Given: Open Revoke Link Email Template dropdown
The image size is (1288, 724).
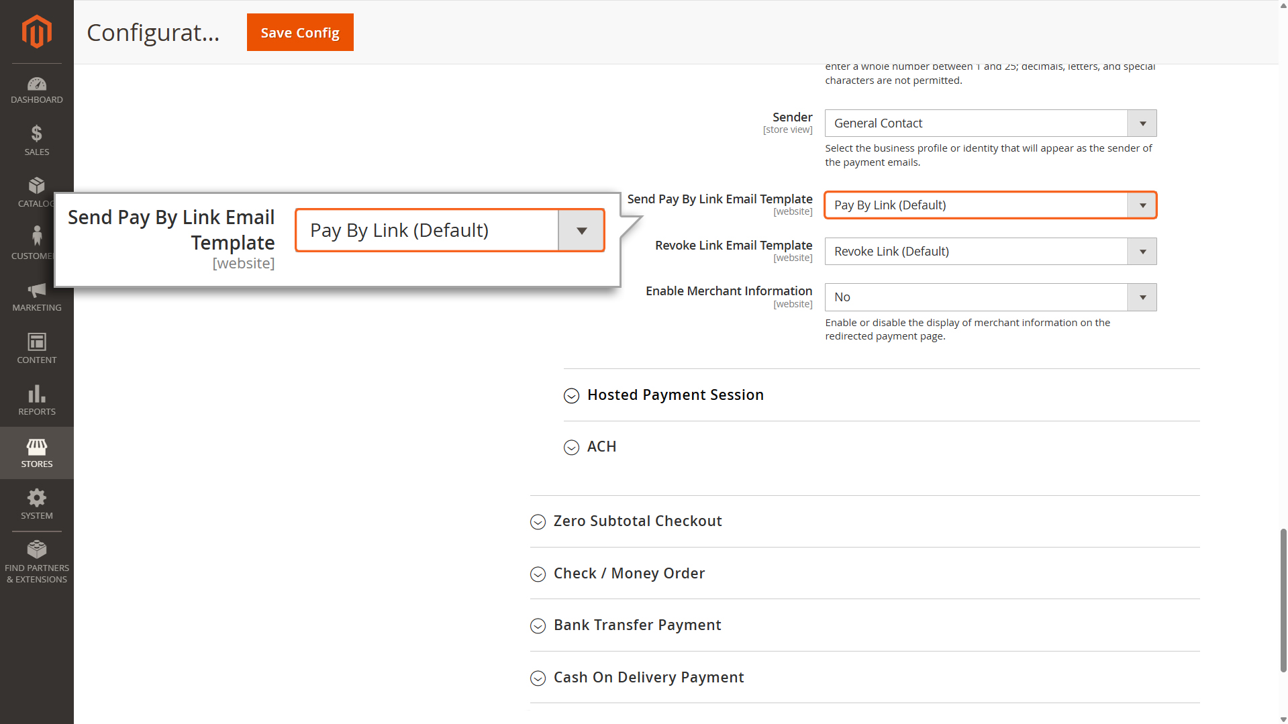Looking at the screenshot, I should (990, 252).
